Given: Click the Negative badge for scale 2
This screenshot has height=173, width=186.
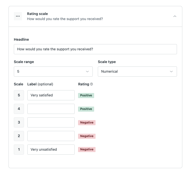Looking at the screenshot, I should click(87, 136).
